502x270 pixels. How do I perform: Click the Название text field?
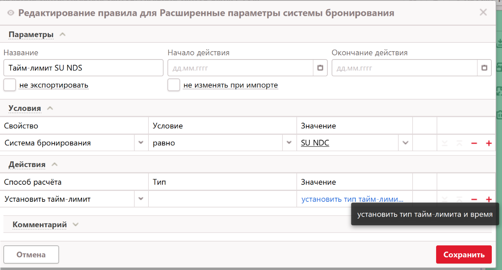[x=83, y=68]
